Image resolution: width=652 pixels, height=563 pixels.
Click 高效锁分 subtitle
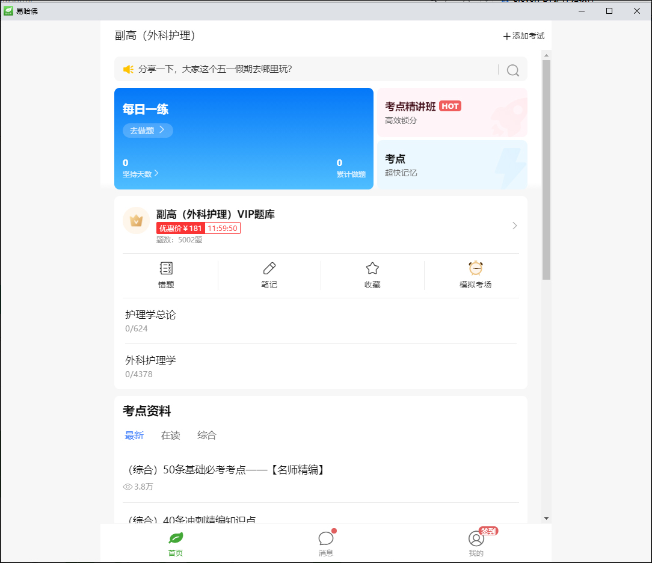tap(401, 120)
